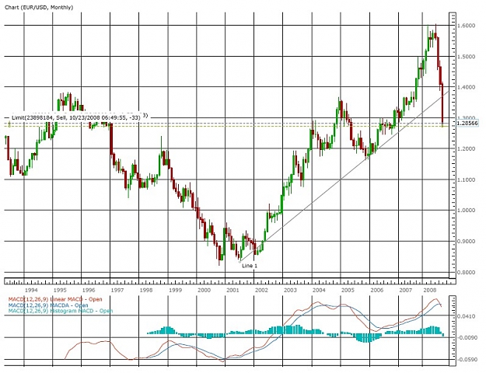The image size is (486, 373).
Task: Click the MACDA - Open legend entry
Action: tap(48, 305)
